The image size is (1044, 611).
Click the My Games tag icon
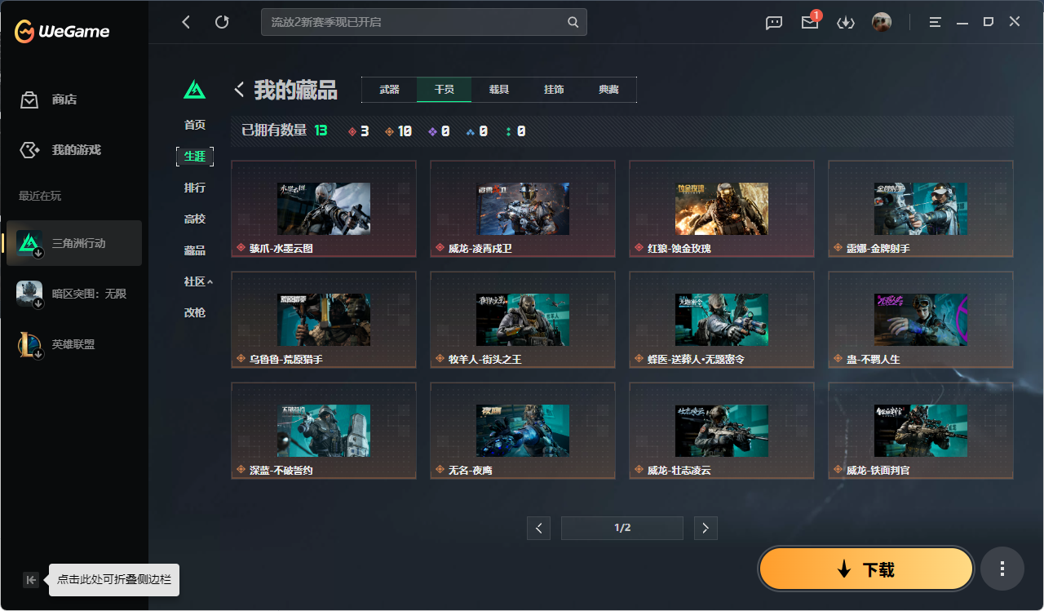[x=29, y=150]
